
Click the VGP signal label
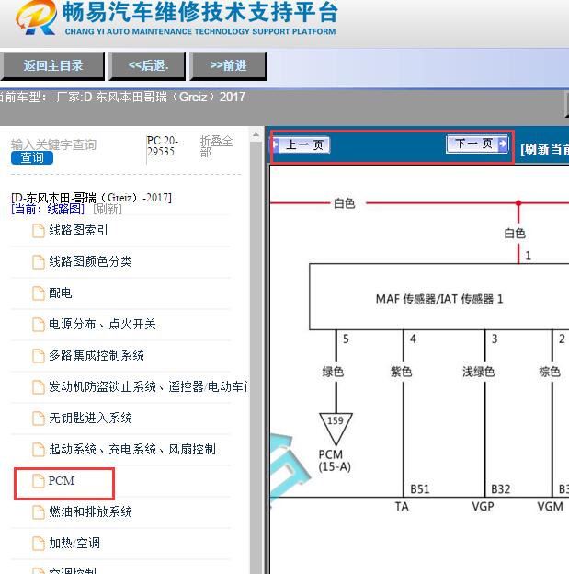point(483,507)
